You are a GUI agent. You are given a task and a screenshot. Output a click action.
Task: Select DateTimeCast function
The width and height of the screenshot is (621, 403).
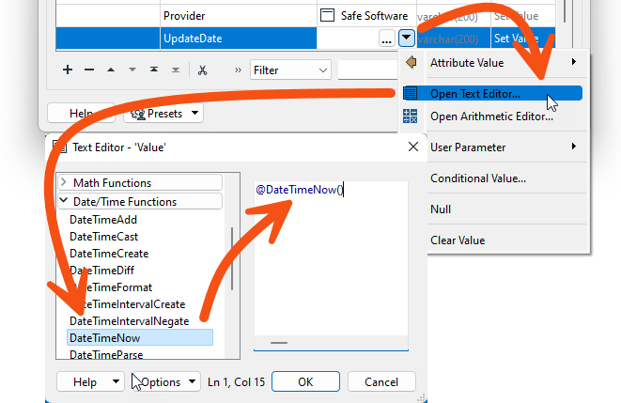pos(103,237)
